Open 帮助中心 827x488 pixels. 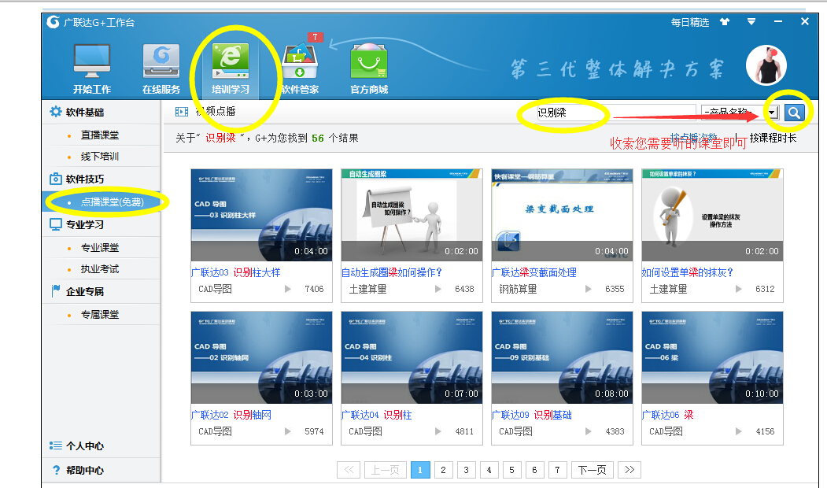click(84, 470)
